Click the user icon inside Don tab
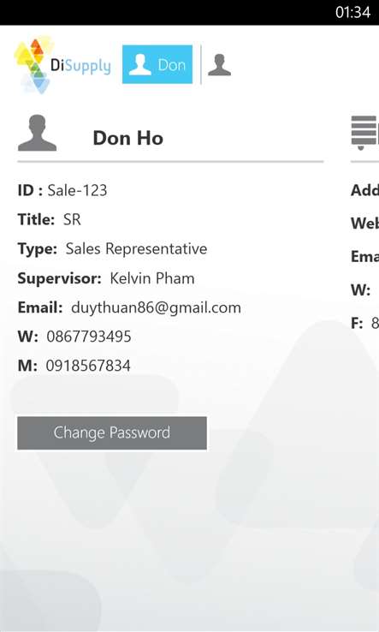Viewport: 379px width, 632px height. (139, 64)
